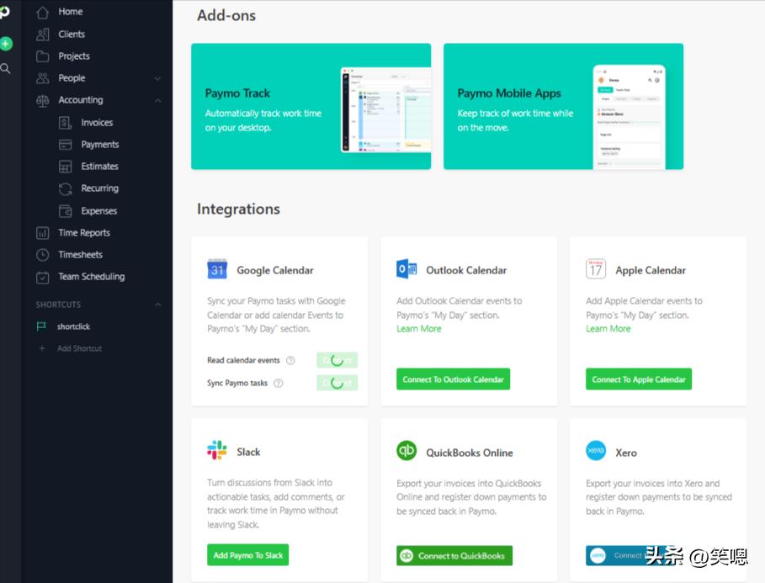
Task: Click the People group icon
Action: coord(43,78)
